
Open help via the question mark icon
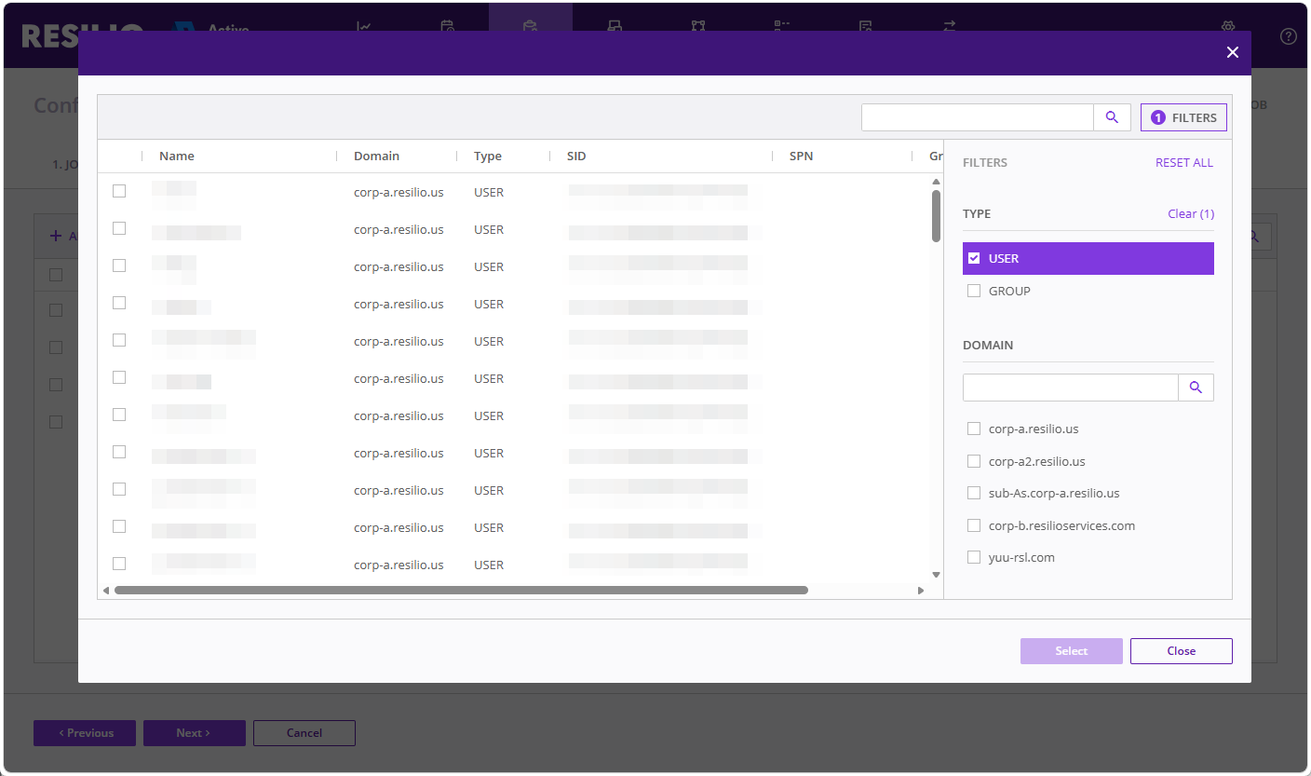[1289, 36]
